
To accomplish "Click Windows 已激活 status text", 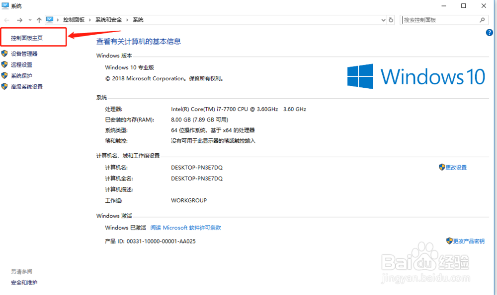I will coord(126,228).
